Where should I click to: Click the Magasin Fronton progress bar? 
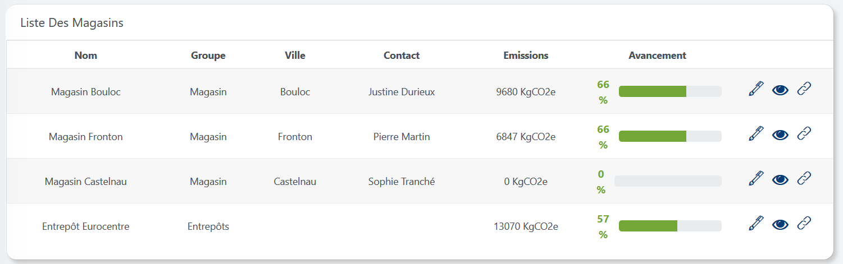pyautogui.click(x=669, y=136)
